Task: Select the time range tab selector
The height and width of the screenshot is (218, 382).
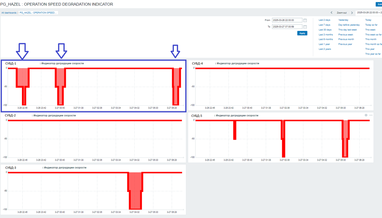Action: click(x=369, y=13)
